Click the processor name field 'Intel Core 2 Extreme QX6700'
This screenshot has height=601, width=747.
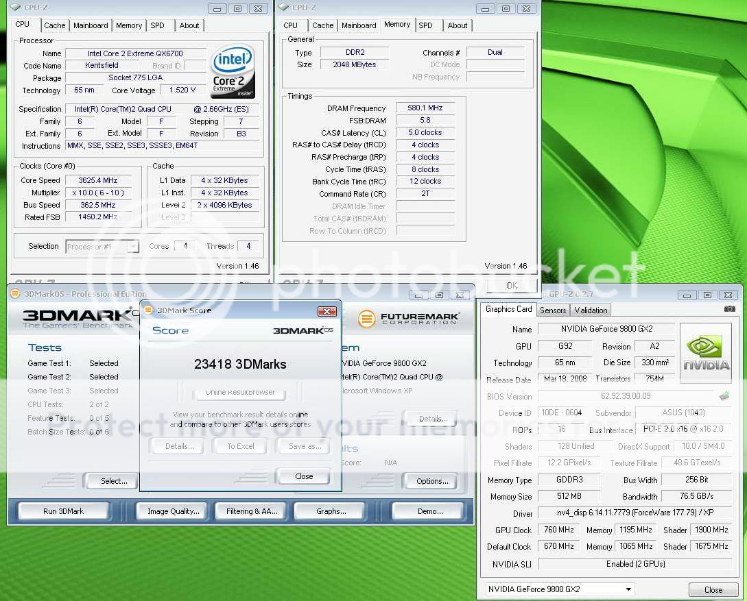pyautogui.click(x=135, y=53)
